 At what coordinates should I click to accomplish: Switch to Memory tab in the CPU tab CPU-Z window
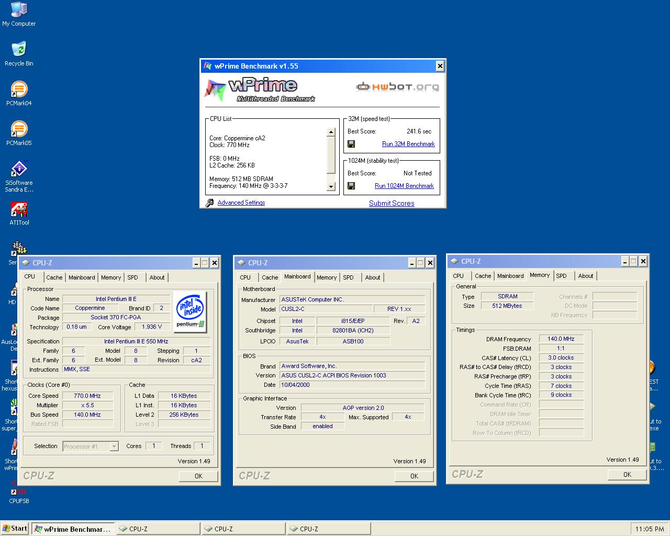coord(111,277)
